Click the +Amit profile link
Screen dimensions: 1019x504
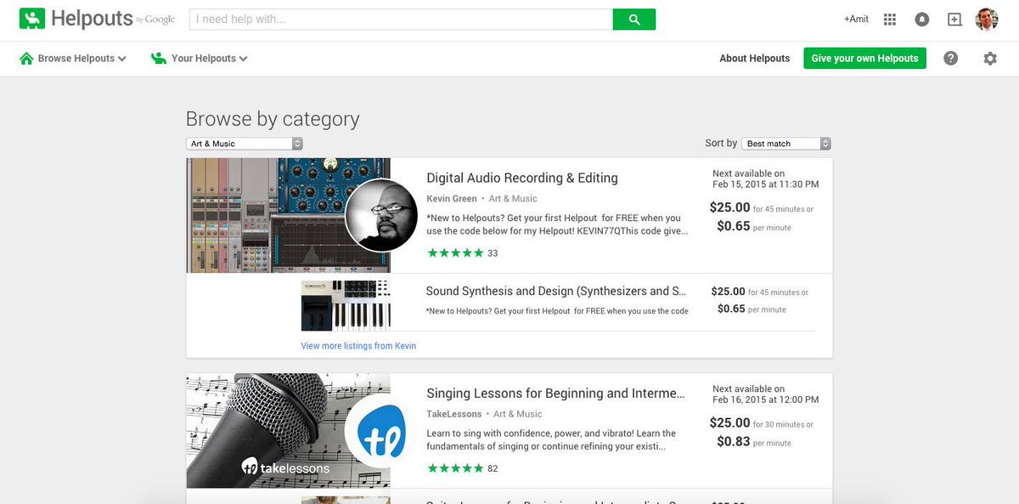click(x=856, y=19)
